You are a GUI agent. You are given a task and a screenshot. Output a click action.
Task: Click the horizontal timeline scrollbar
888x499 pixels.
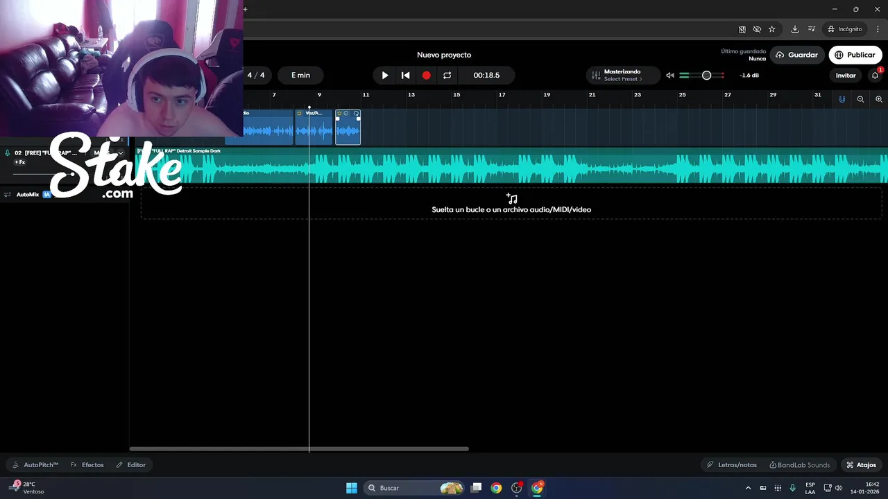click(299, 448)
